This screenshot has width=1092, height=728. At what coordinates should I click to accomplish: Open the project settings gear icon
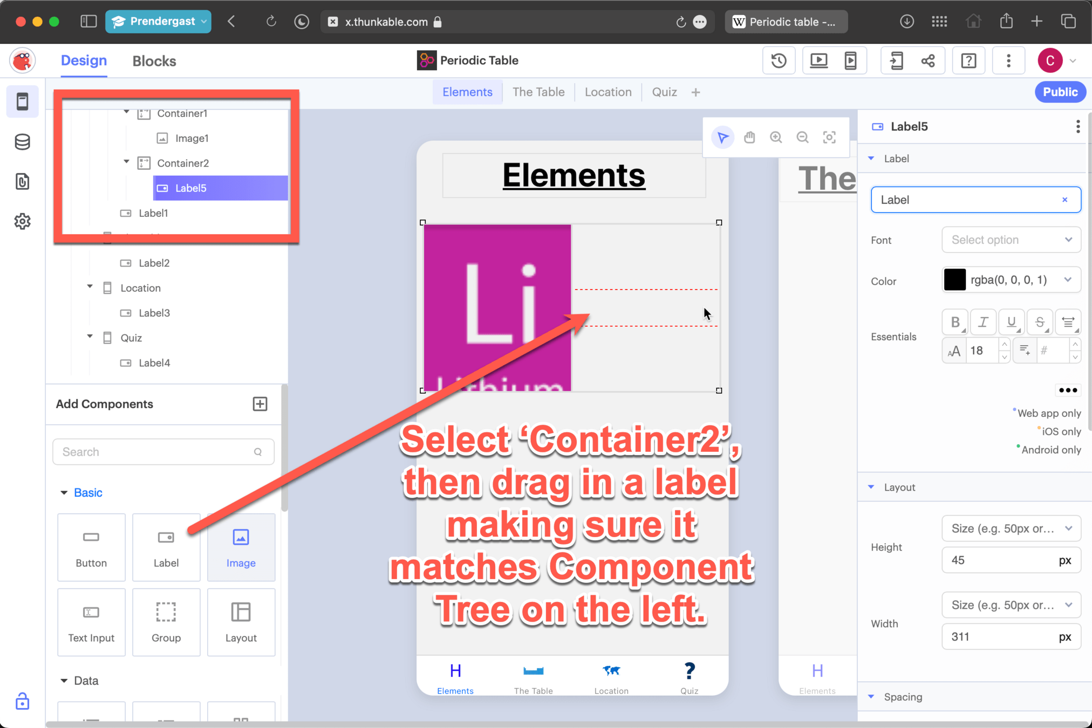[x=22, y=221]
